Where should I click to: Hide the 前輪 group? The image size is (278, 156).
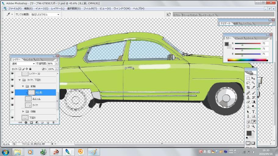12,86
